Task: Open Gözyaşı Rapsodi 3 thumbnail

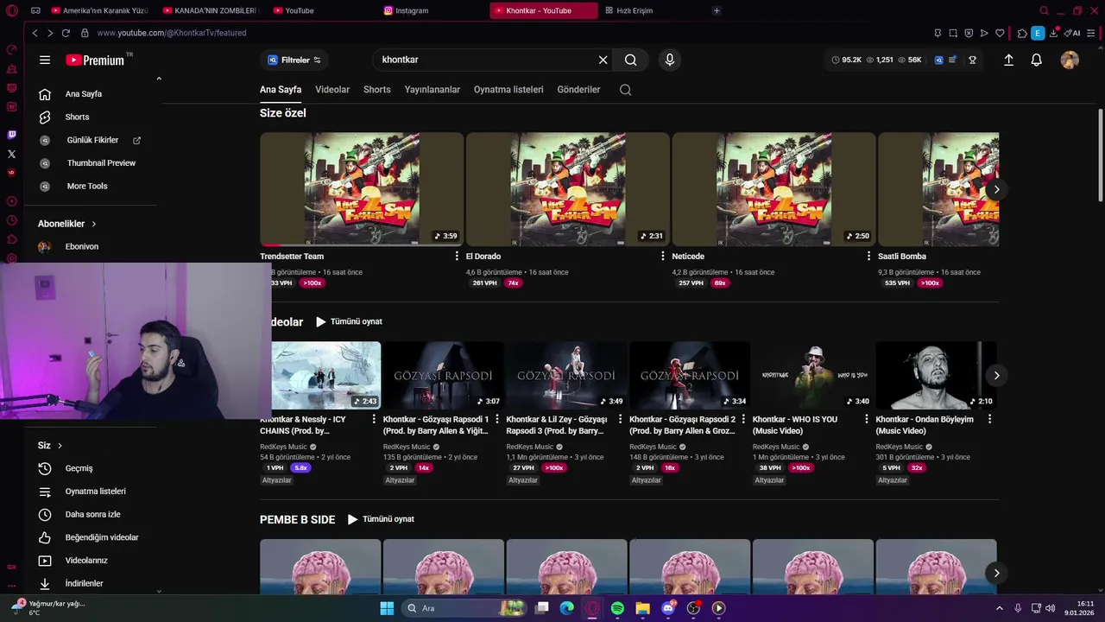Action: tap(566, 375)
